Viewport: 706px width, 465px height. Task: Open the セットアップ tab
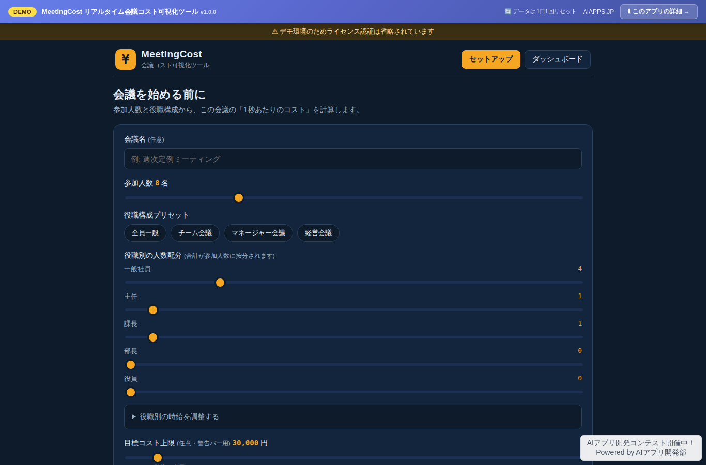[491, 59]
